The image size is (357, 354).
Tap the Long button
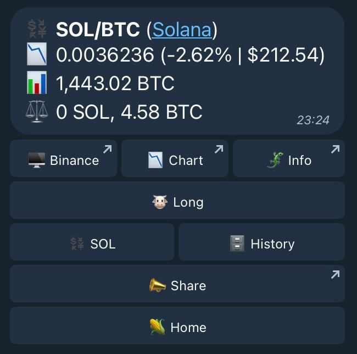177,200
